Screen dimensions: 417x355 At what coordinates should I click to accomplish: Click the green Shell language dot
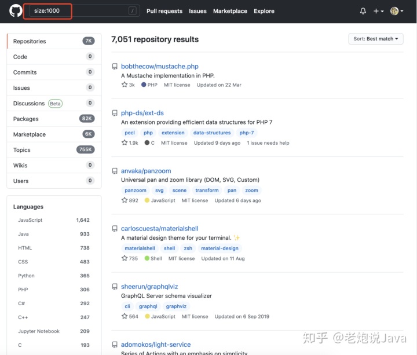pyautogui.click(x=147, y=258)
